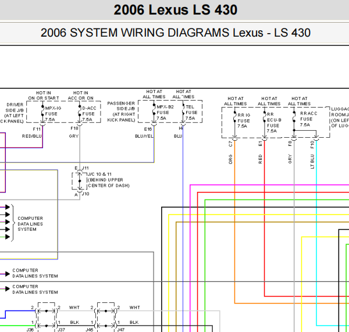Click connector pin label F18

[74, 128]
